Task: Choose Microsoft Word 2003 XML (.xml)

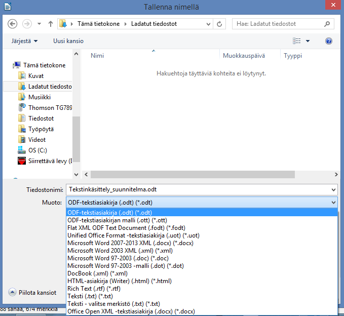Action: coord(202,251)
